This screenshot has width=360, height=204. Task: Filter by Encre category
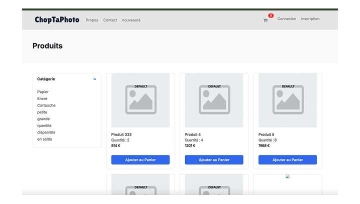42,98
